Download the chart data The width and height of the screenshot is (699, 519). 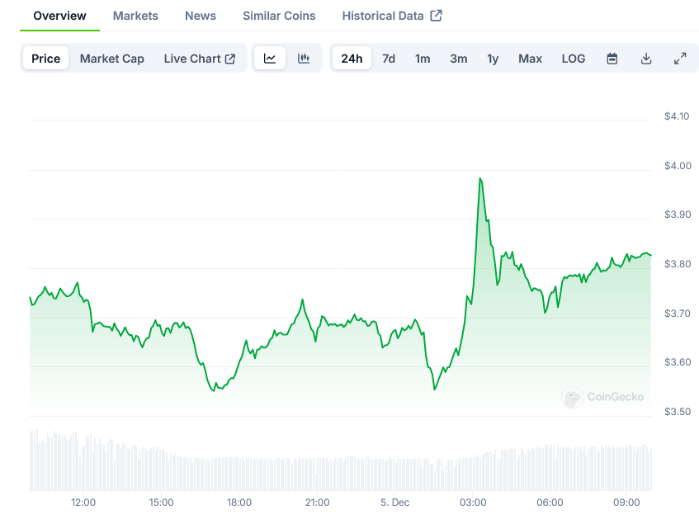pos(646,59)
